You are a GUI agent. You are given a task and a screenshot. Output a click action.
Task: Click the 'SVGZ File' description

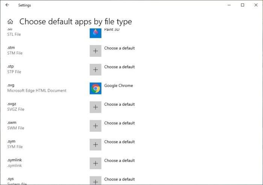pos(16,109)
